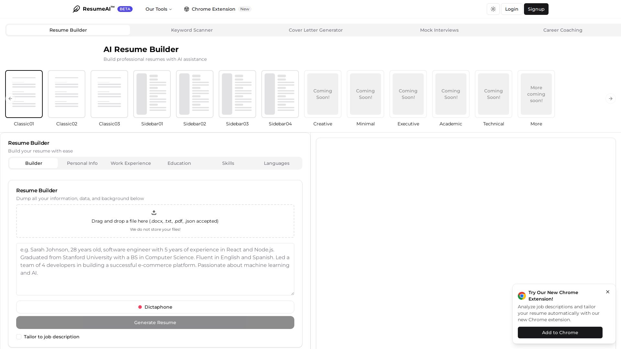
Task: Open the Cover Letter Generator tab
Action: 315,30
